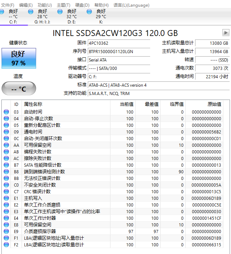Screen dimensions: 231x254
Task: Click the title INTEL SSDSA2CW120G3 120.0 GB
Action: tap(115, 33)
